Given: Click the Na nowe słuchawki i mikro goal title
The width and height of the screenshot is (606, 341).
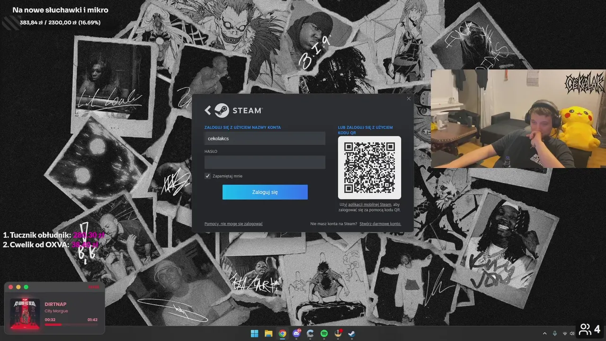Looking at the screenshot, I should click(x=60, y=10).
